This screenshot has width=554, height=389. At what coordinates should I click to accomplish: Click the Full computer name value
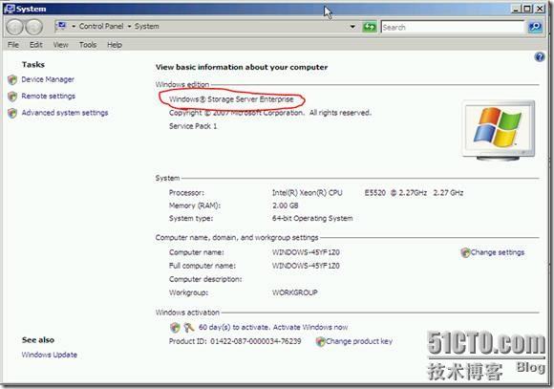[306, 266]
